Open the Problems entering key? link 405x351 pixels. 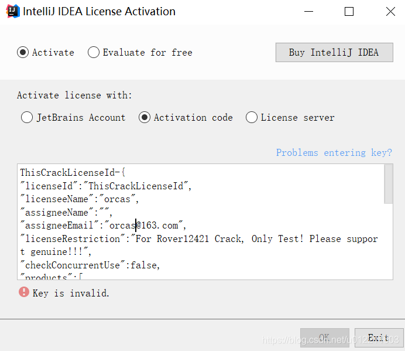(x=334, y=152)
